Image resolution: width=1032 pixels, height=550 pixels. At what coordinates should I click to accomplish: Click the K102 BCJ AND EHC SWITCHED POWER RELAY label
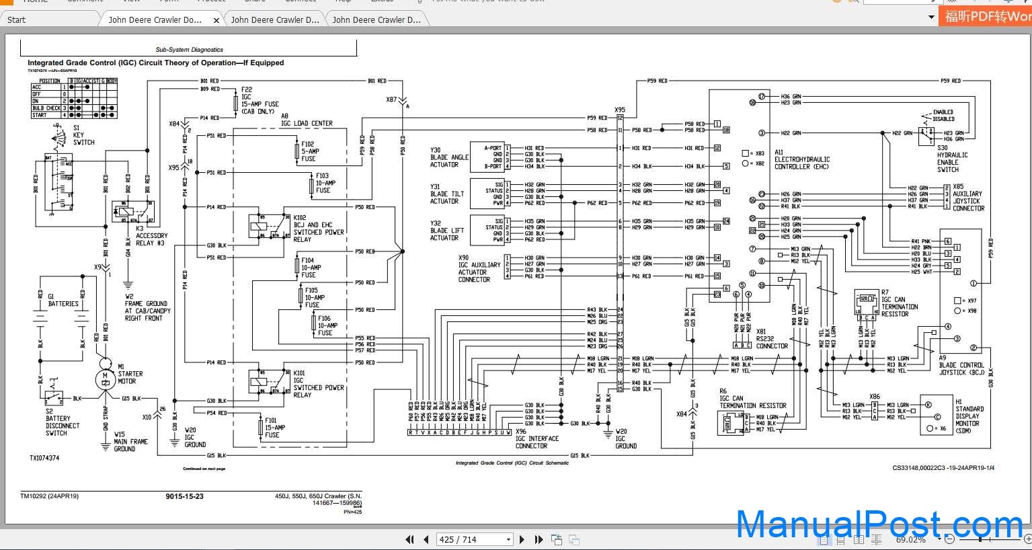click(319, 229)
